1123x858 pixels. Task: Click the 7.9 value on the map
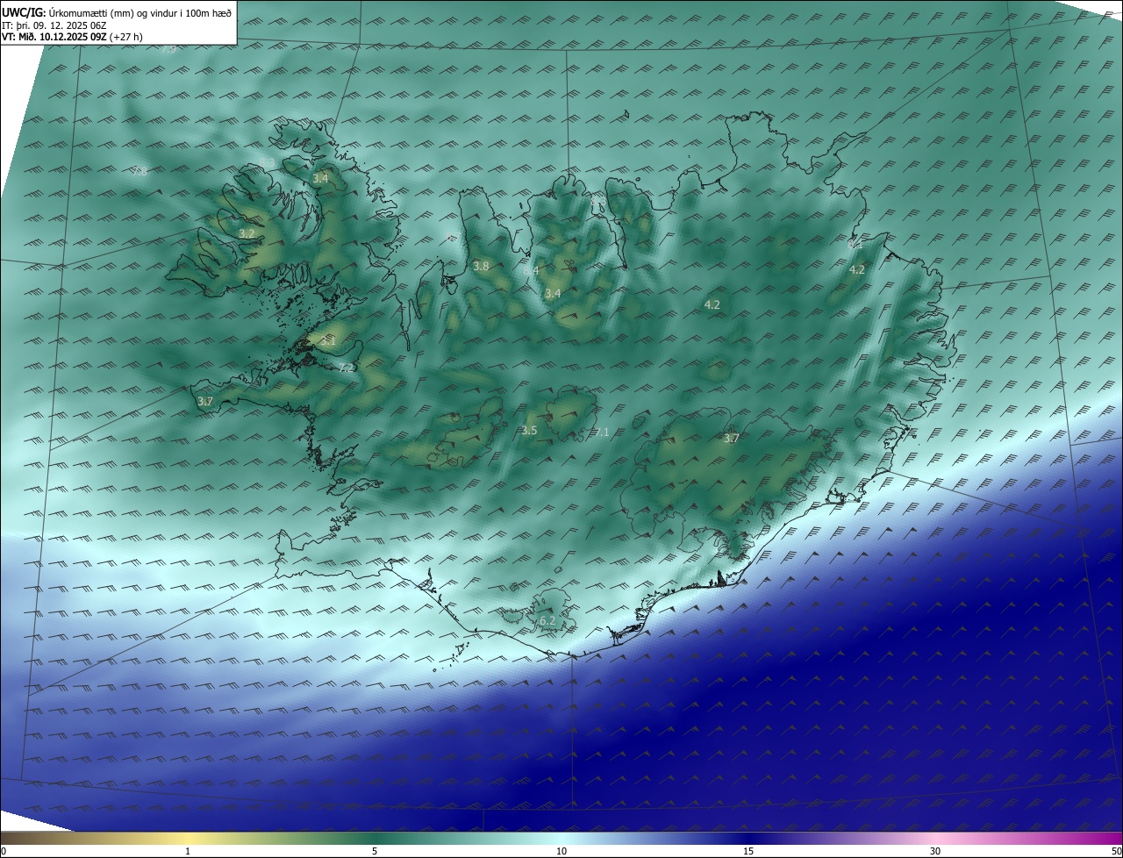coord(169,50)
